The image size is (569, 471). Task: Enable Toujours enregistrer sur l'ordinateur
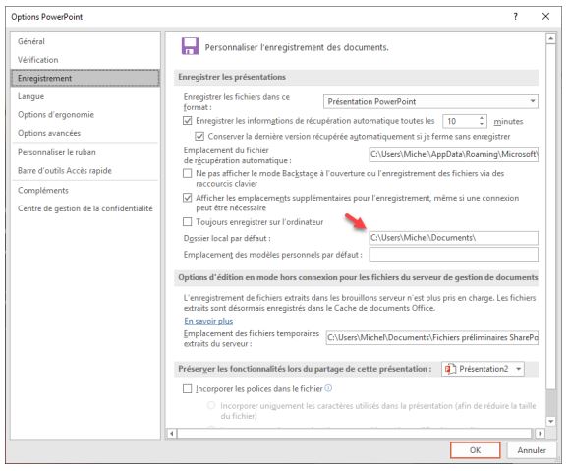[x=188, y=221]
